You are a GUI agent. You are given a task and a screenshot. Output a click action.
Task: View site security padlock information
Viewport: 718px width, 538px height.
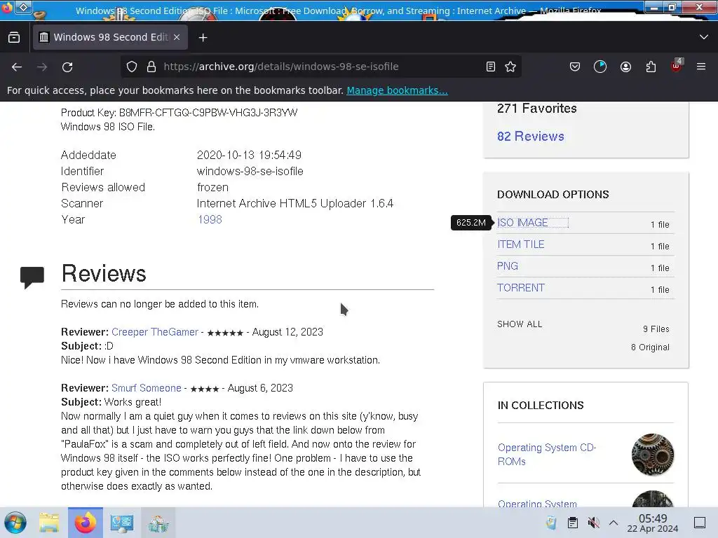151,67
